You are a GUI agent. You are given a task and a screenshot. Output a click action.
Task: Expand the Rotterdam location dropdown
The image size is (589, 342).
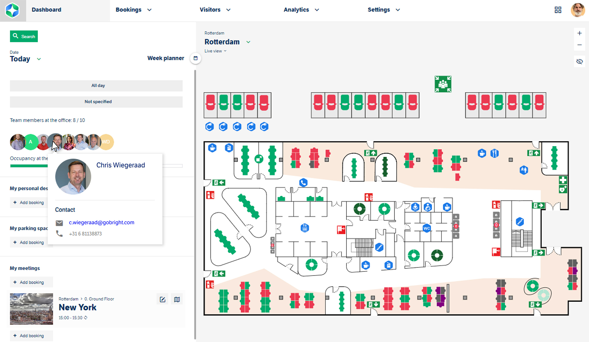click(x=248, y=42)
